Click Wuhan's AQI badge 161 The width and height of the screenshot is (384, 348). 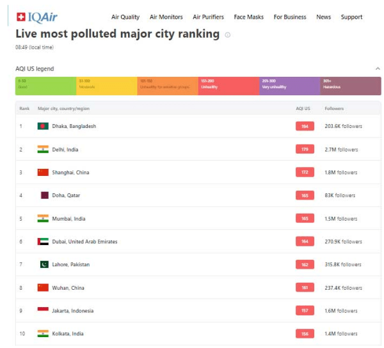(305, 288)
